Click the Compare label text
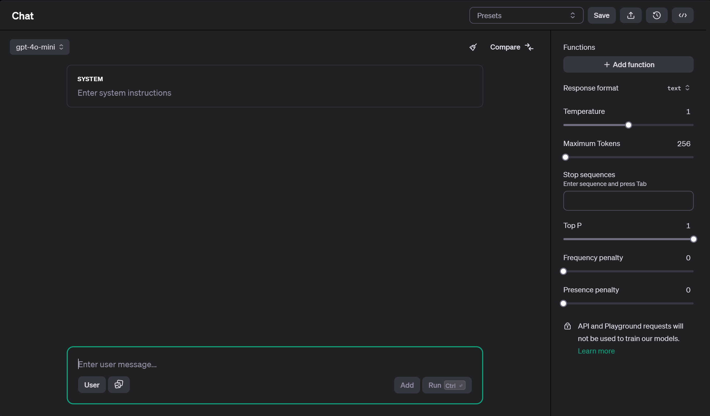The image size is (710, 416). point(505,47)
